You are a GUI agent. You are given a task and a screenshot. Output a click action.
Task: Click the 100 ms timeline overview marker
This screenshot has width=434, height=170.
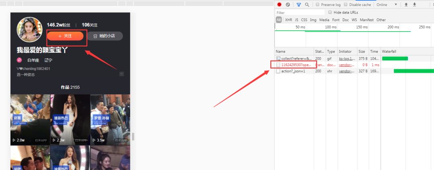(x=331, y=27)
